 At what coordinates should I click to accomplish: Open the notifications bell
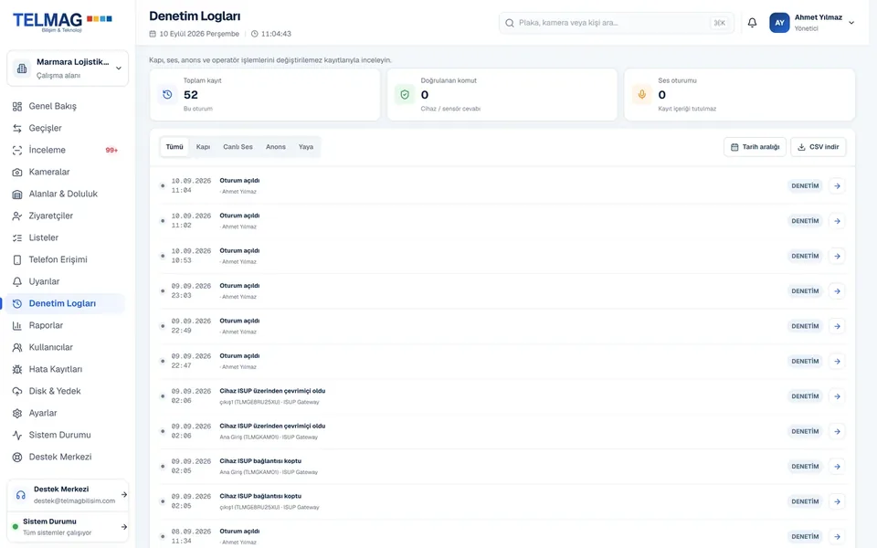(x=752, y=23)
